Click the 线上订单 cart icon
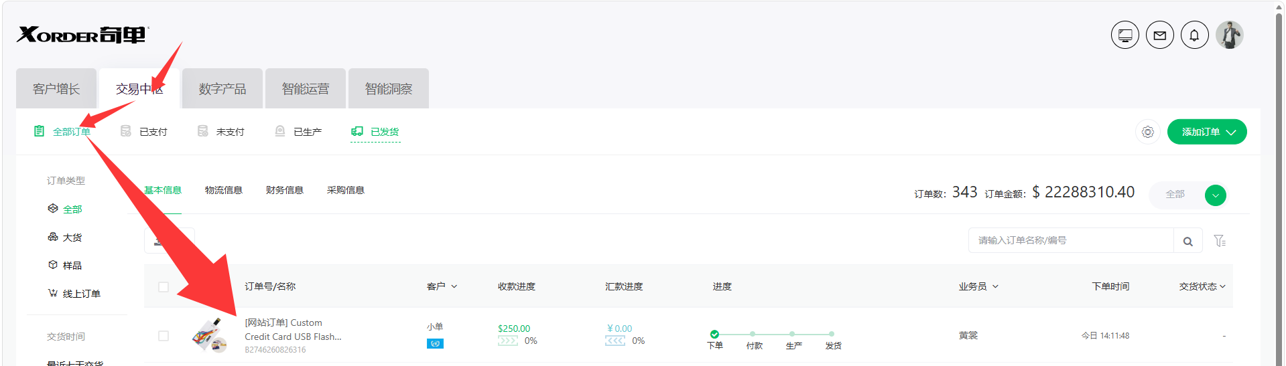This screenshot has height=366, width=1286. click(x=53, y=293)
